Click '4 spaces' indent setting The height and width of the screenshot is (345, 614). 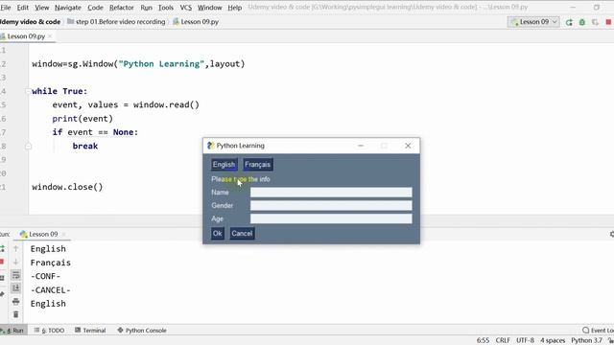point(553,340)
